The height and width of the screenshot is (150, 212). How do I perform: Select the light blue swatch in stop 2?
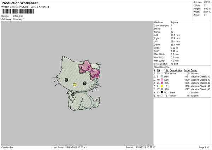coord(161,76)
